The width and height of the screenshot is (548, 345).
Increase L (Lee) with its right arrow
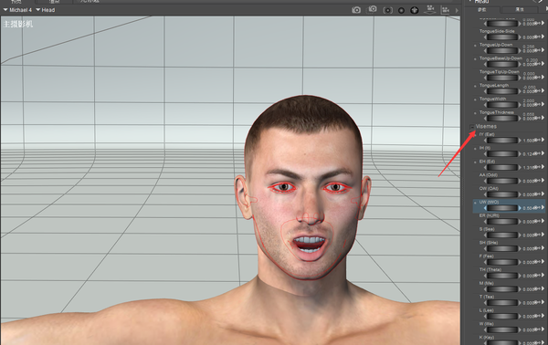(520, 317)
